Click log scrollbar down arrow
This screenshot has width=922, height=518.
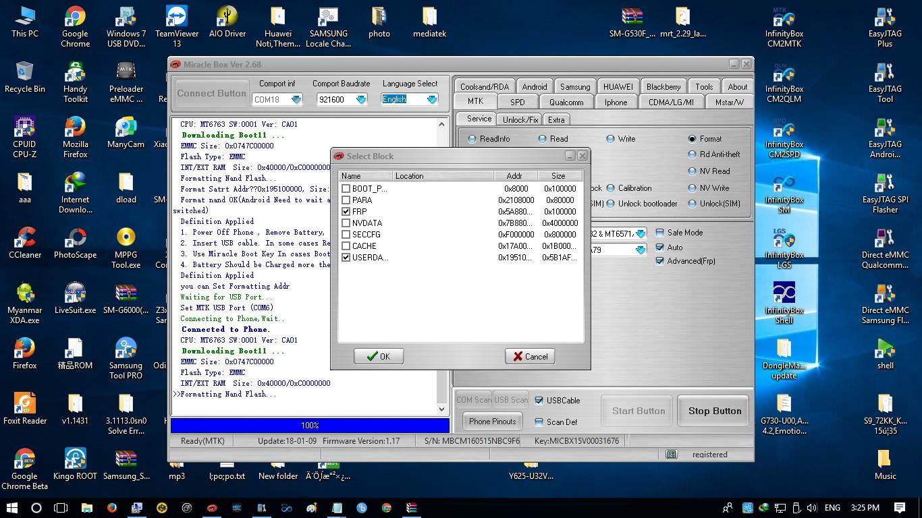tap(442, 409)
